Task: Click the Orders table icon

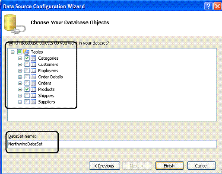Action: [33, 83]
